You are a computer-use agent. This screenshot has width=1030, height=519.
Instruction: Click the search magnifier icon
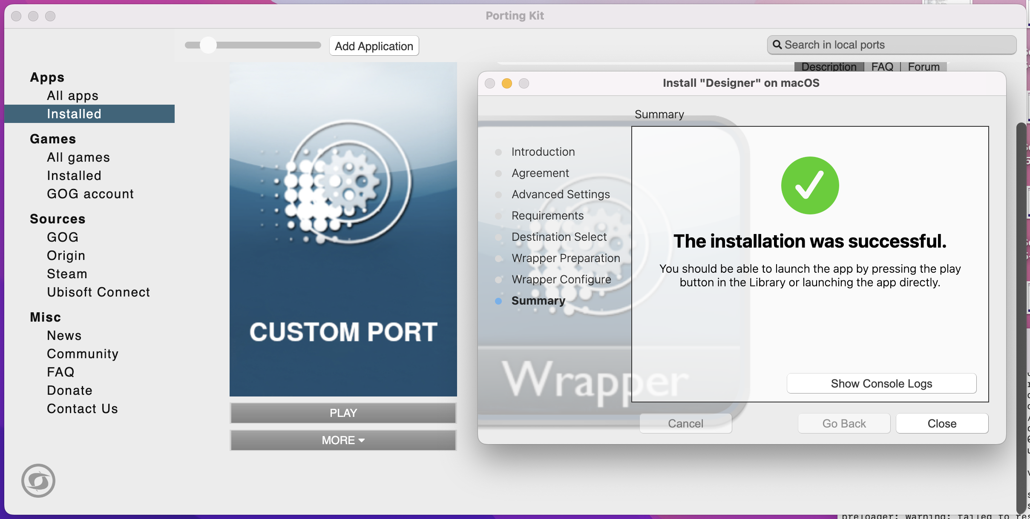777,45
